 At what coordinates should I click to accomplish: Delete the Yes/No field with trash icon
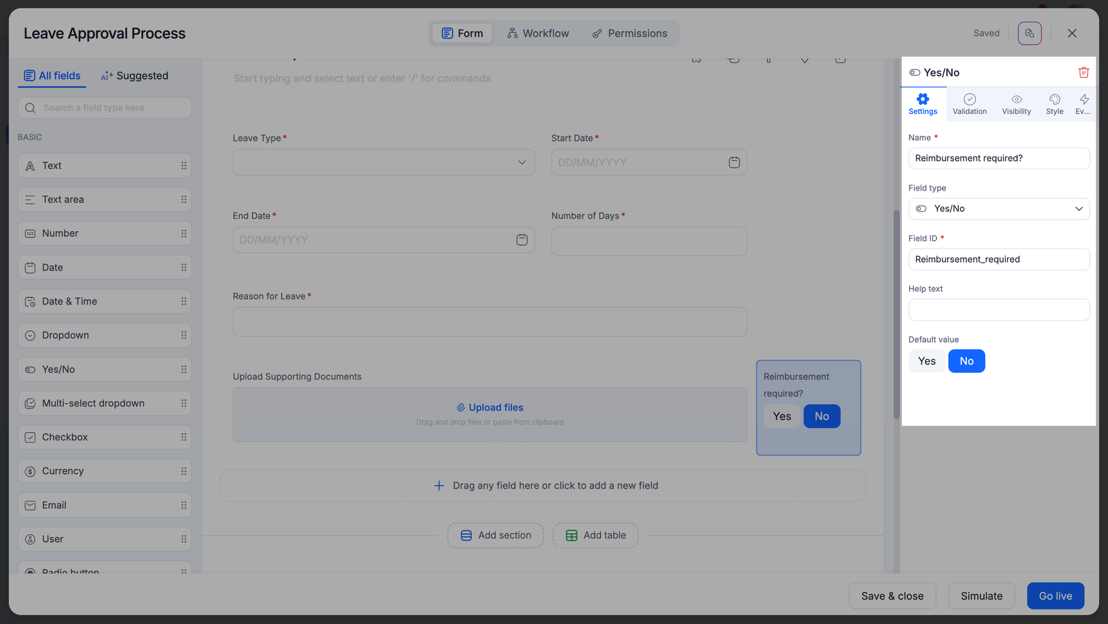click(1084, 73)
